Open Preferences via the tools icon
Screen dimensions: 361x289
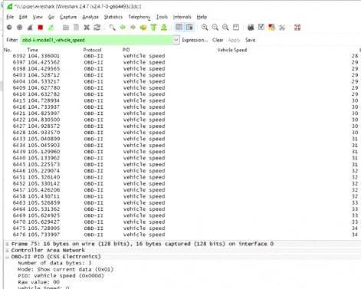282,27
